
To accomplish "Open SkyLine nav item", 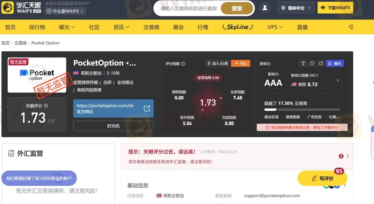I will coord(238,27).
